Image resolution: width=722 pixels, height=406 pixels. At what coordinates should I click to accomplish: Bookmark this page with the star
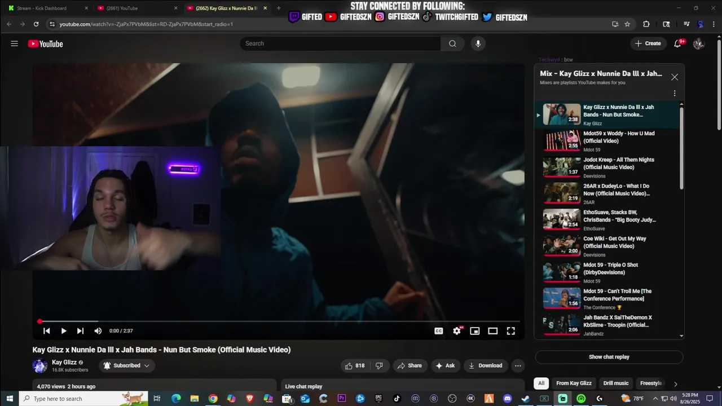click(627, 24)
